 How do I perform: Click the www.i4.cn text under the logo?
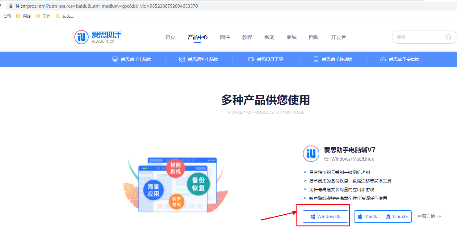tap(103, 41)
